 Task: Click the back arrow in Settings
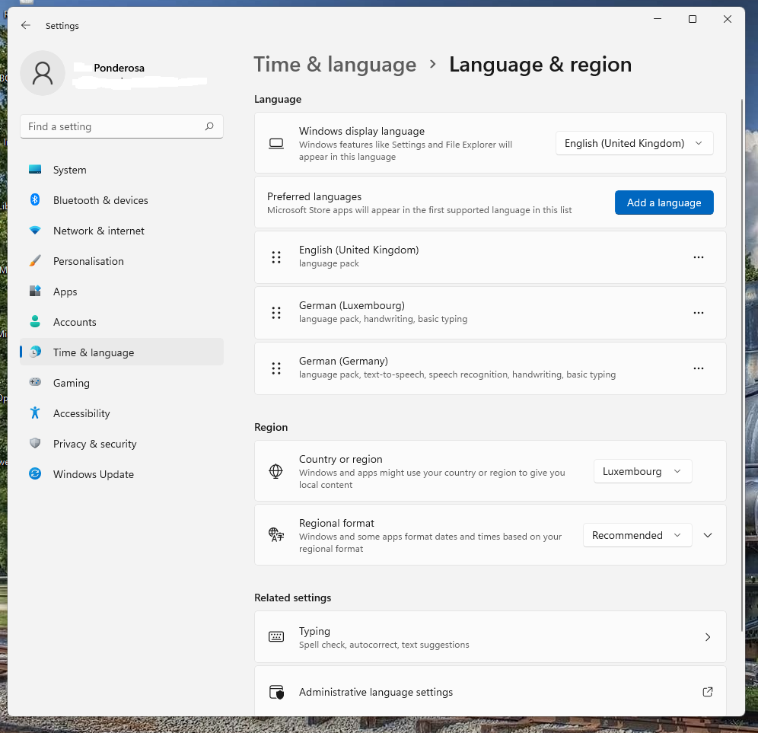point(26,25)
